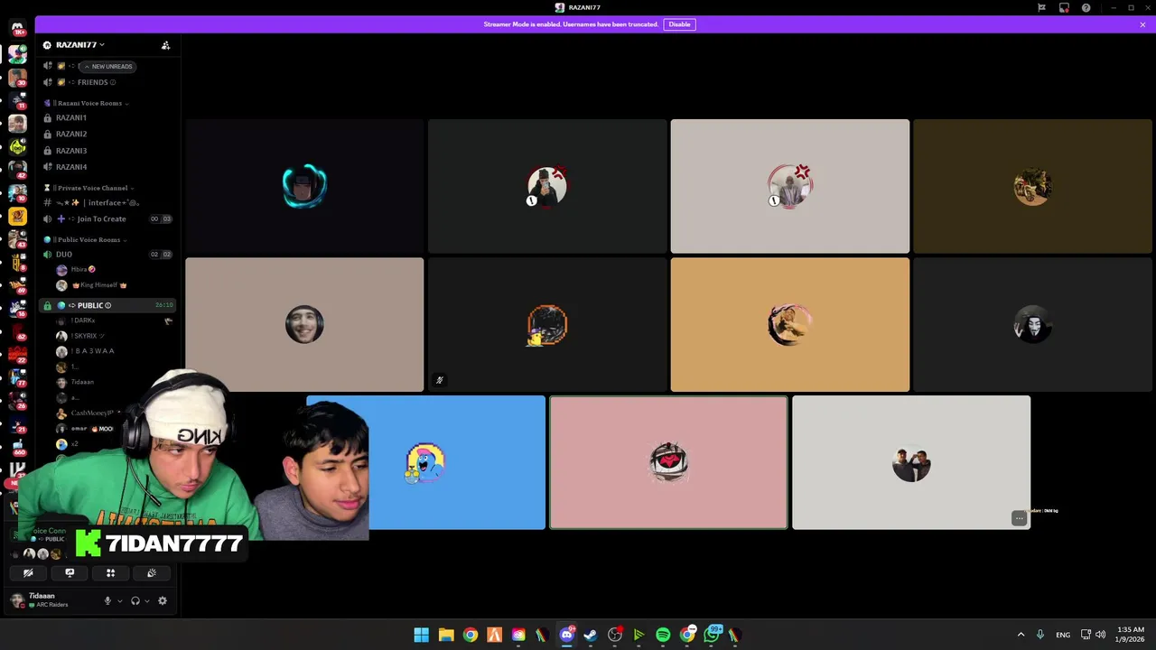
Task: Show hidden system tray icons
Action: 1021,635
